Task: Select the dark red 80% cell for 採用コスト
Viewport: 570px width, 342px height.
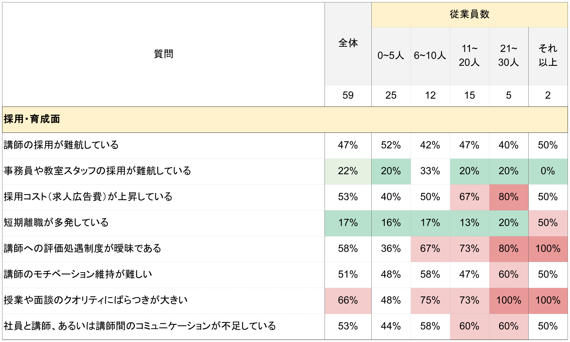Action: 508,197
